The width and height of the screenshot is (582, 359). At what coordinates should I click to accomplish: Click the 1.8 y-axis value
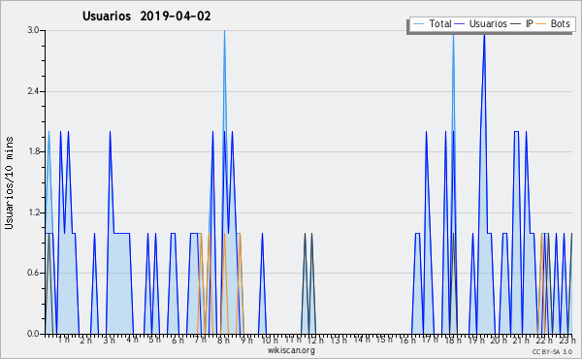(33, 151)
